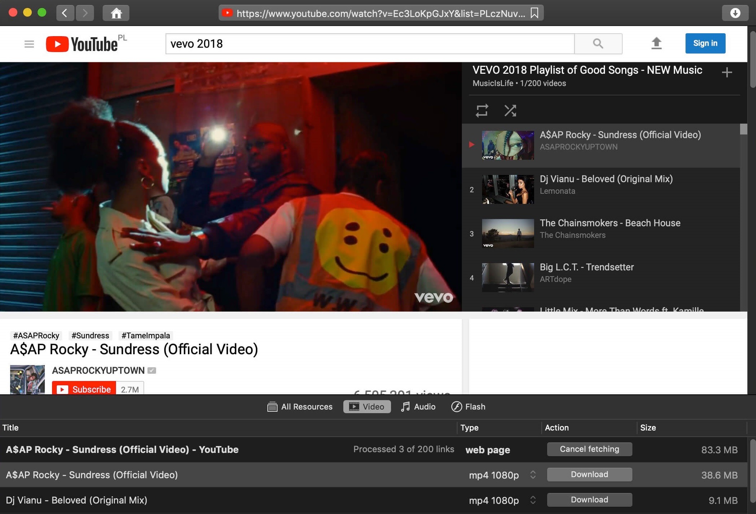756x514 pixels.
Task: Switch to the Flash tab
Action: [x=468, y=407]
